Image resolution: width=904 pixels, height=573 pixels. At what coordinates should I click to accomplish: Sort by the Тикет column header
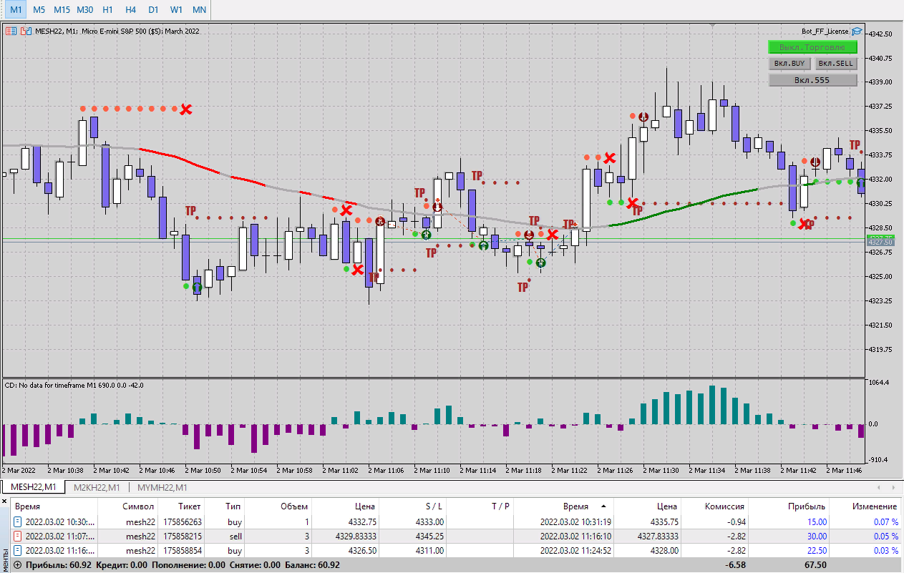[181, 506]
